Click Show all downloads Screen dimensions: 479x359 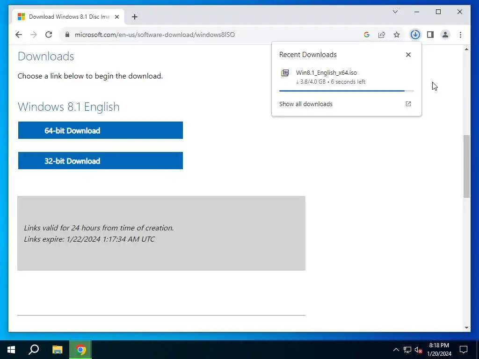coord(305,104)
